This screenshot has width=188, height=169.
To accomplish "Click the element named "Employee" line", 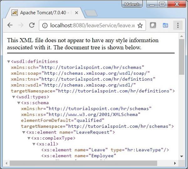I will pos(79,156).
